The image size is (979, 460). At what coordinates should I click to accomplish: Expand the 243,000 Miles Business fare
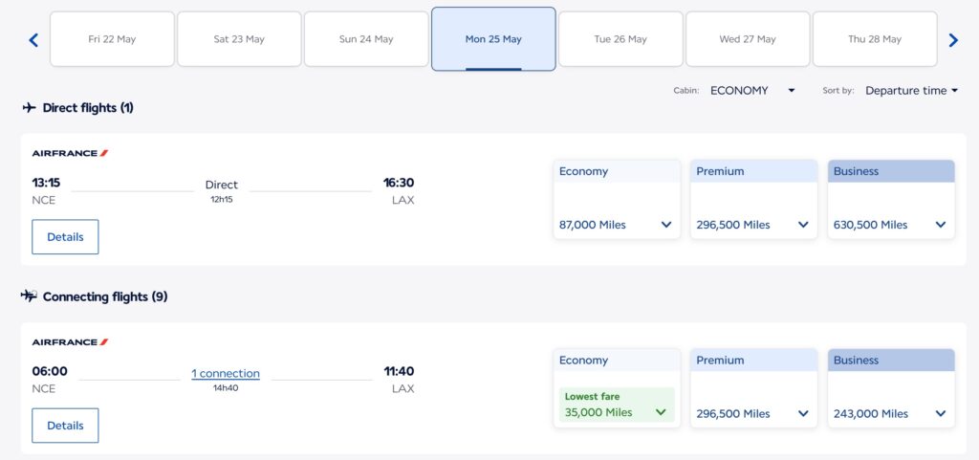pyautogui.click(x=891, y=414)
